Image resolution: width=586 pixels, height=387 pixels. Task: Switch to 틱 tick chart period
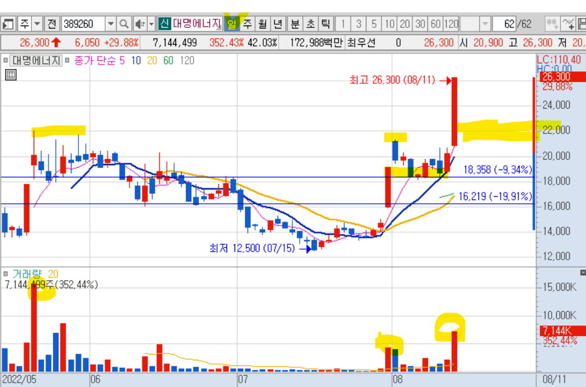325,24
